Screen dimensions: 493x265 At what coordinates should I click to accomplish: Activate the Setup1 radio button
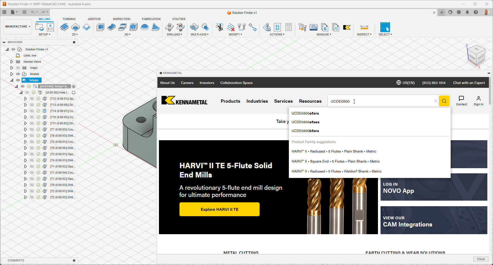(x=74, y=87)
